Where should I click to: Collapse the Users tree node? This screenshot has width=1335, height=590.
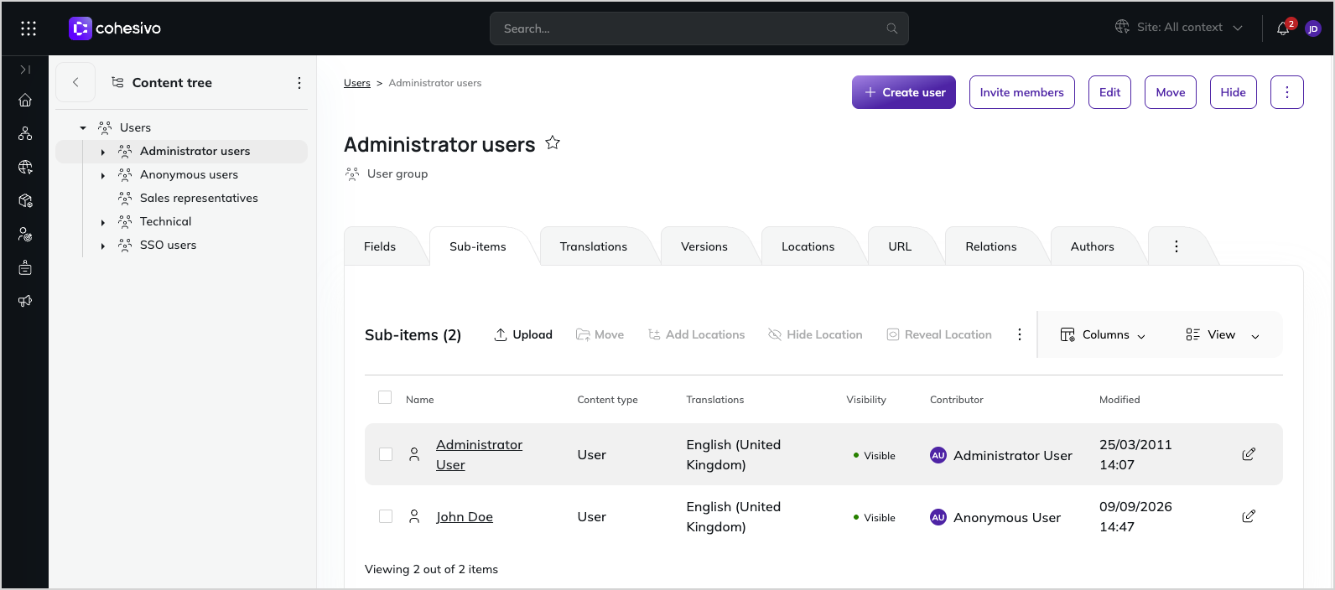pyautogui.click(x=83, y=128)
